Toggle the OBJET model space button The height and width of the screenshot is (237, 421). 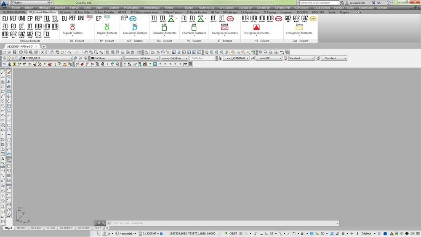[233, 234]
